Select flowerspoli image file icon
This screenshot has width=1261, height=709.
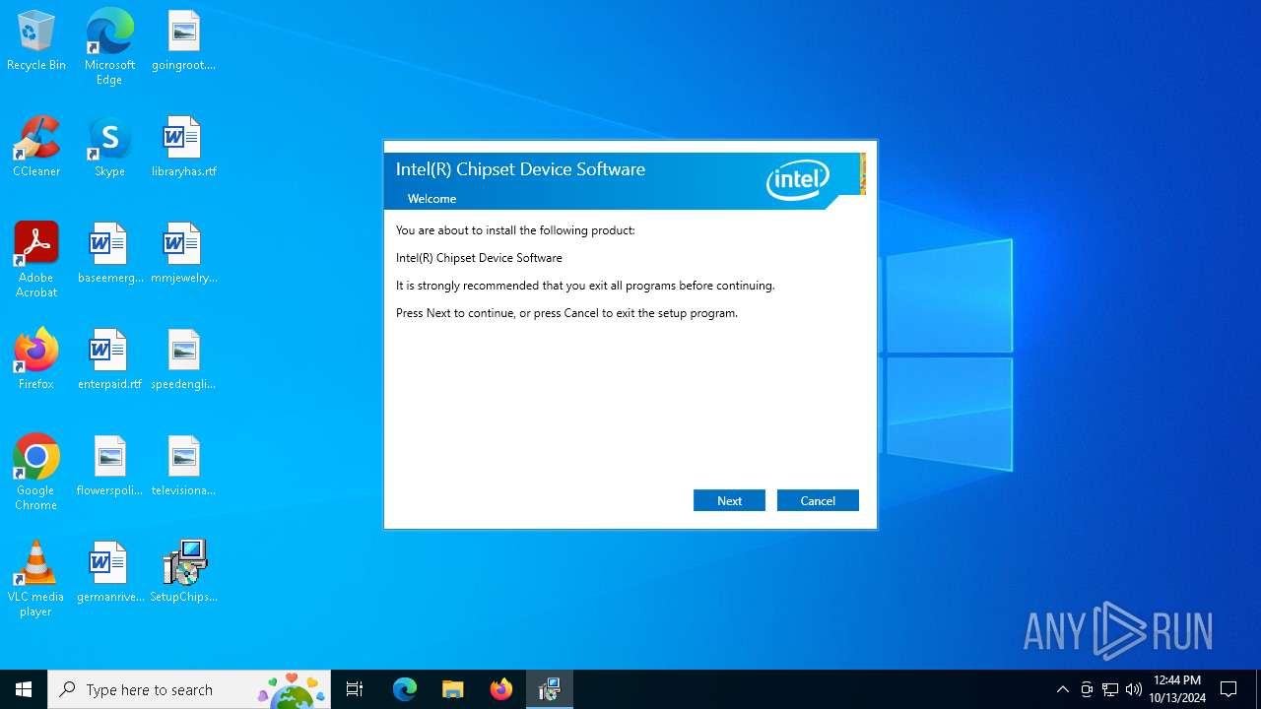click(x=109, y=467)
